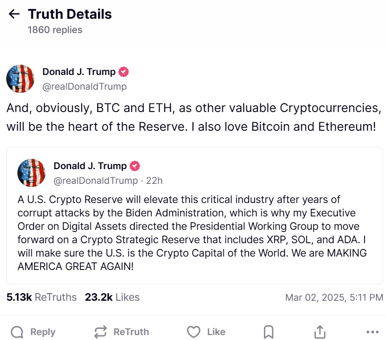Click the verified badge in quoted post
386x340 pixels.
(135, 166)
